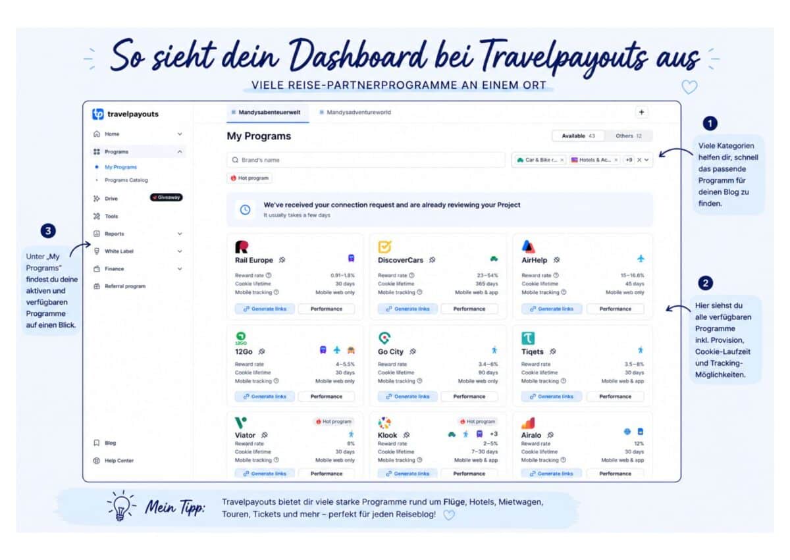Open Performance for 12Go
Image resolution: width=790 pixels, height=560 pixels.
327,397
